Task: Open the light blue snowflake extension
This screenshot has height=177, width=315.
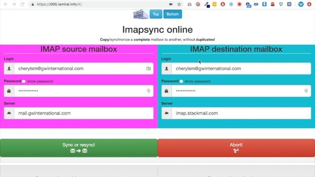Action: point(231,4)
